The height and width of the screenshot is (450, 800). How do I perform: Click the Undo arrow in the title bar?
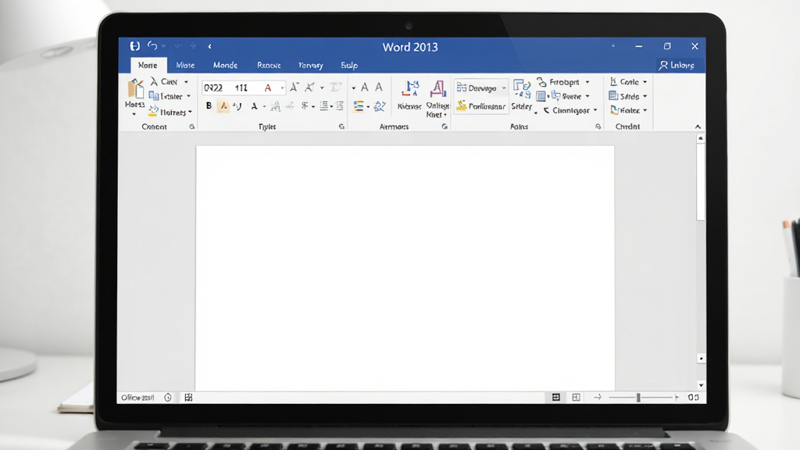tap(152, 46)
